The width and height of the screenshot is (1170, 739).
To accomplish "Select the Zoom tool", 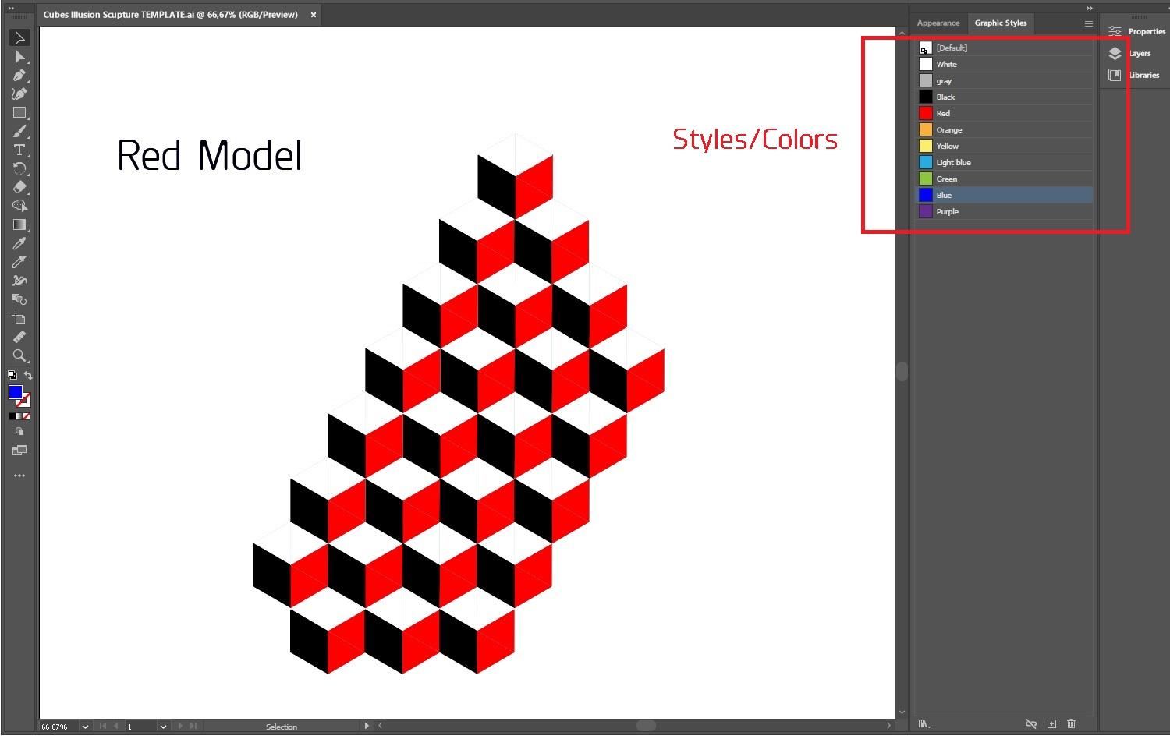I will click(19, 356).
